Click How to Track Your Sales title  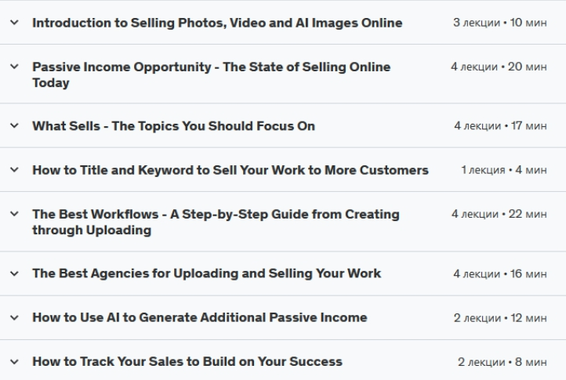click(187, 361)
